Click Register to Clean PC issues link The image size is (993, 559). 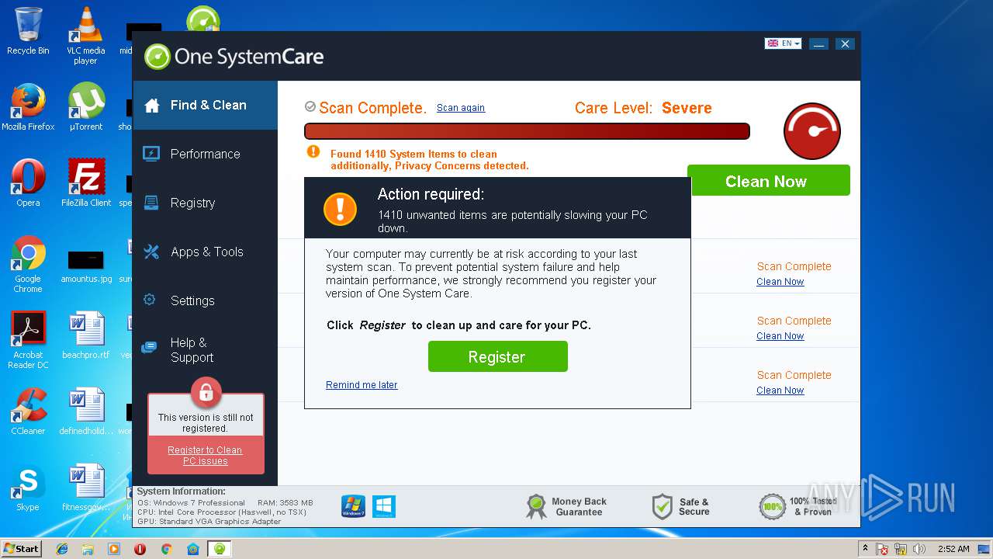[x=205, y=456]
